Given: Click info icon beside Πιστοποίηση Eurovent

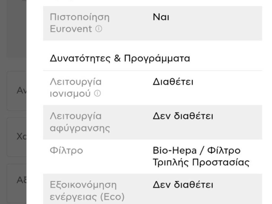Looking at the screenshot, I should [x=99, y=29].
